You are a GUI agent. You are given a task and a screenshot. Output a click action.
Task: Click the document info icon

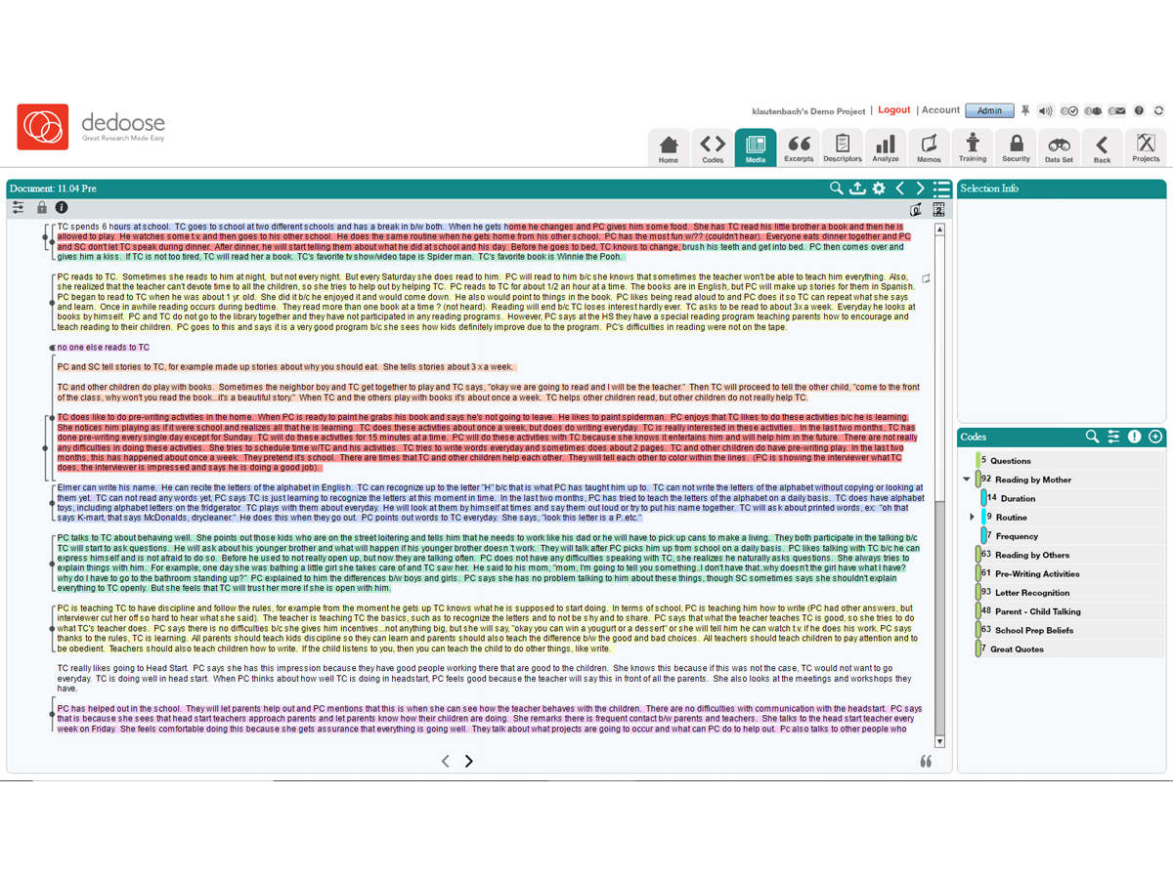[62, 207]
